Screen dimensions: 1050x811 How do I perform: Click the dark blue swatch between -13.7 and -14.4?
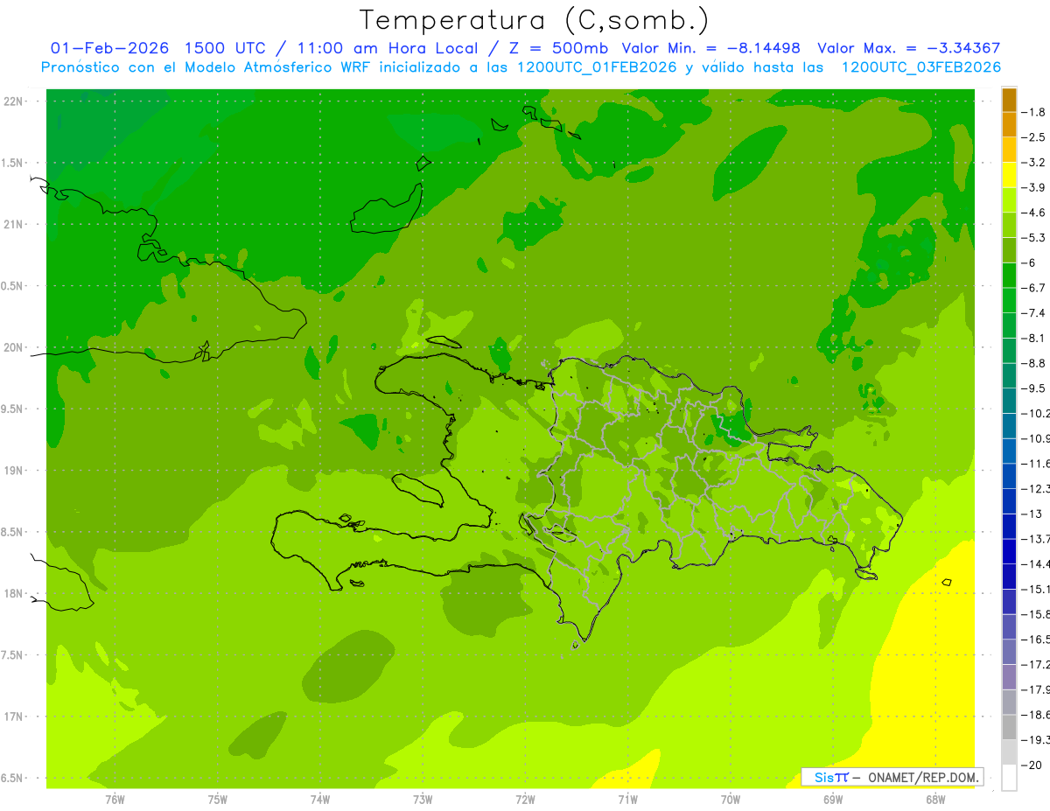pyautogui.click(x=1009, y=551)
